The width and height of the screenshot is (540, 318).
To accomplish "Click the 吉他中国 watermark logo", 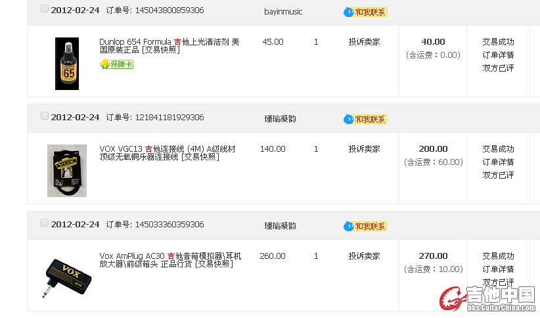I will click(488, 298).
